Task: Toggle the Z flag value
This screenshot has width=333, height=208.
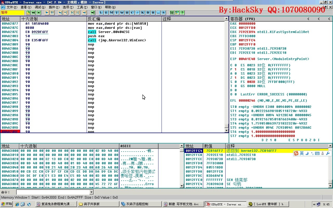Action: [235, 78]
